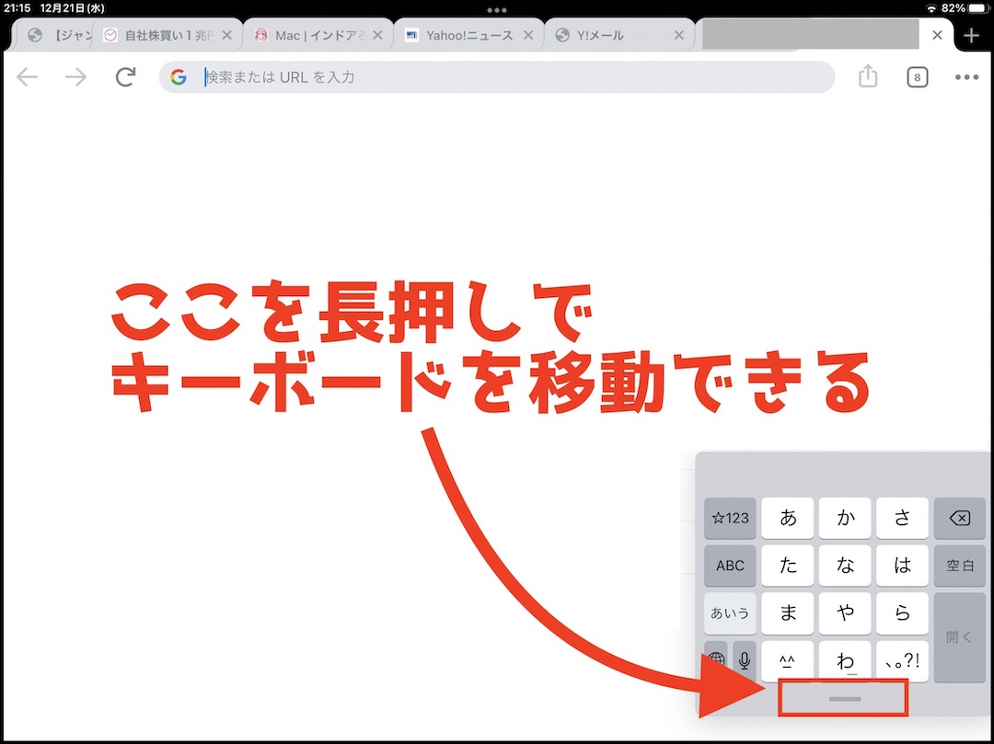Viewport: 994px width, 744px height.
Task: Tap the 開く key
Action: pos(960,637)
